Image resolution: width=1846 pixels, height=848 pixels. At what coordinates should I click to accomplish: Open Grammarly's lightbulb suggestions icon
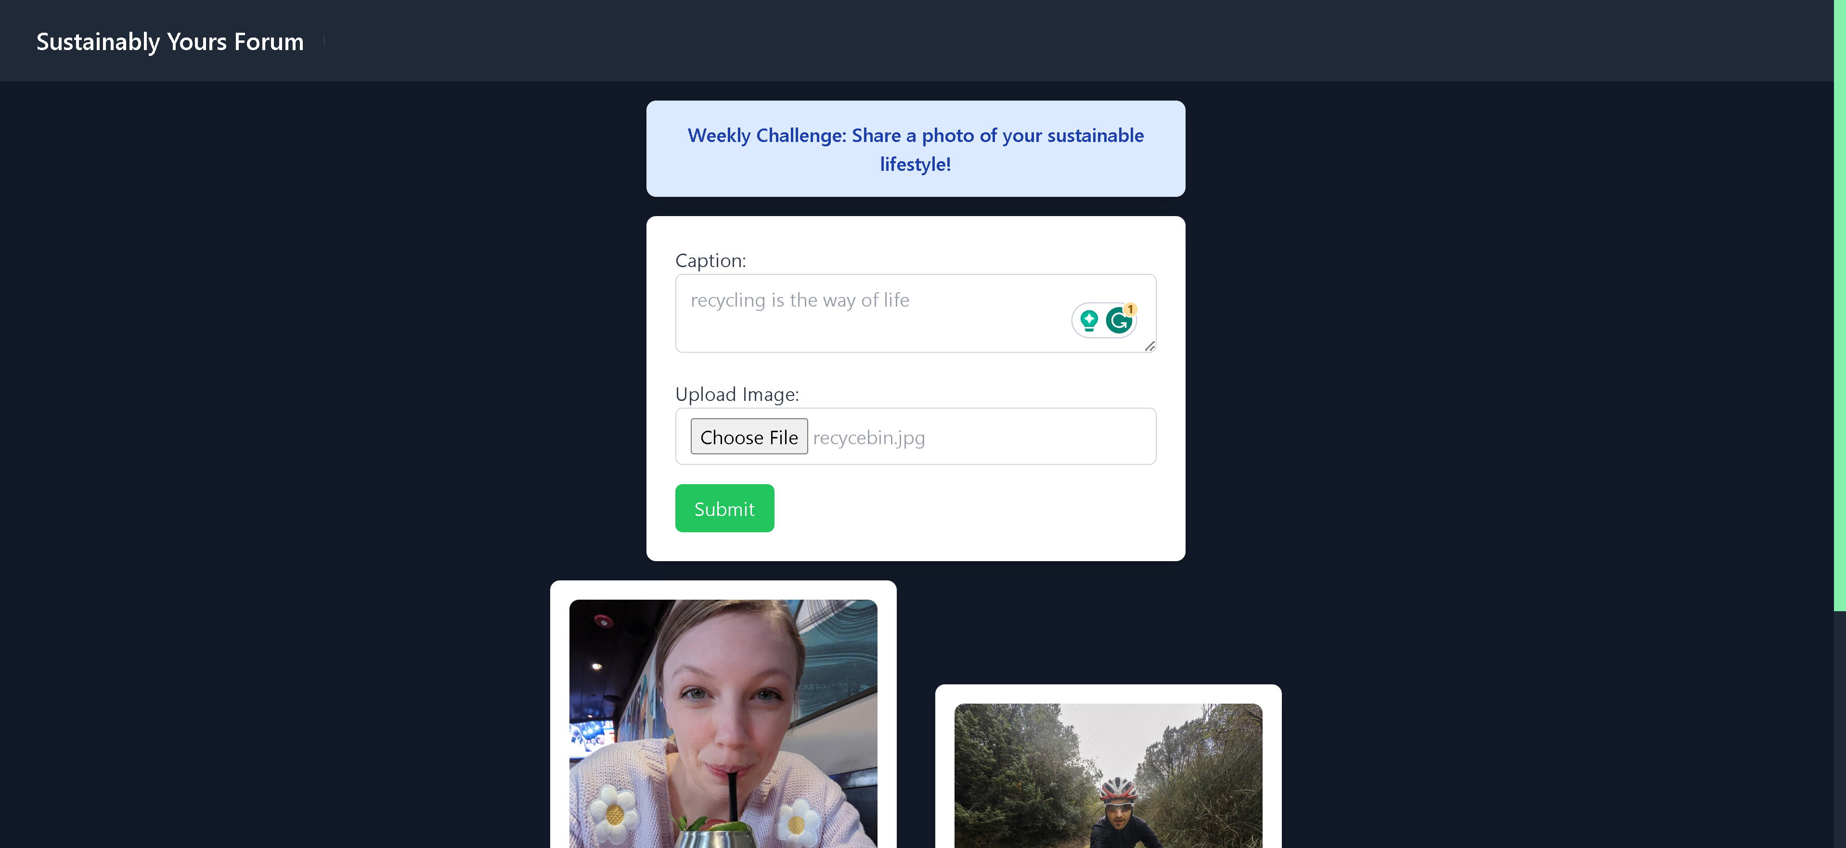pyautogui.click(x=1088, y=320)
